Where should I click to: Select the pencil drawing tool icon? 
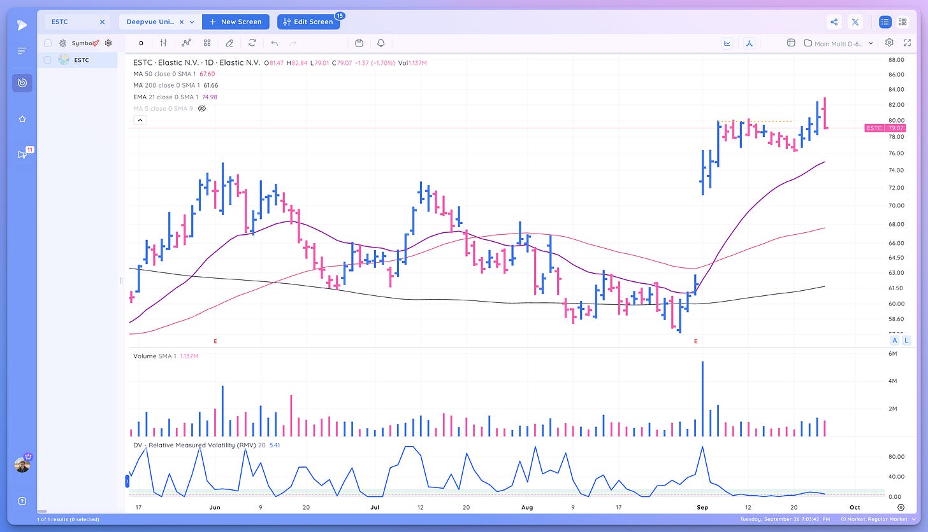[x=229, y=43]
